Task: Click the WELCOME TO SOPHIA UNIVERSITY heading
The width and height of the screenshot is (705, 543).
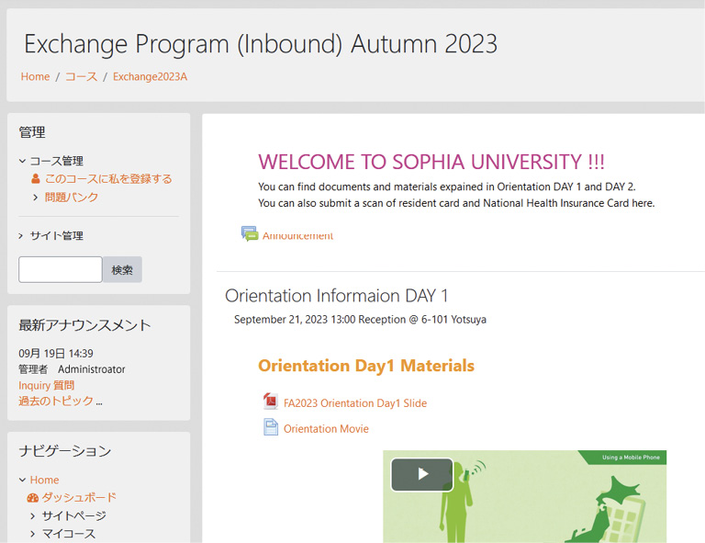Action: (431, 162)
